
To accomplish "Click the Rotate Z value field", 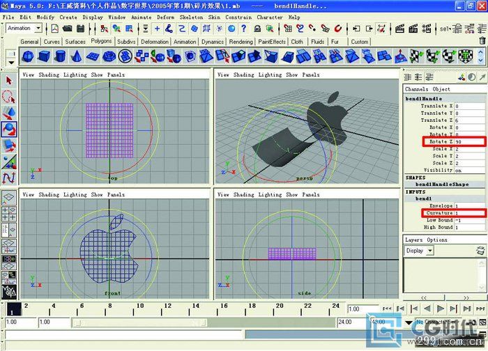I will 469,142.
